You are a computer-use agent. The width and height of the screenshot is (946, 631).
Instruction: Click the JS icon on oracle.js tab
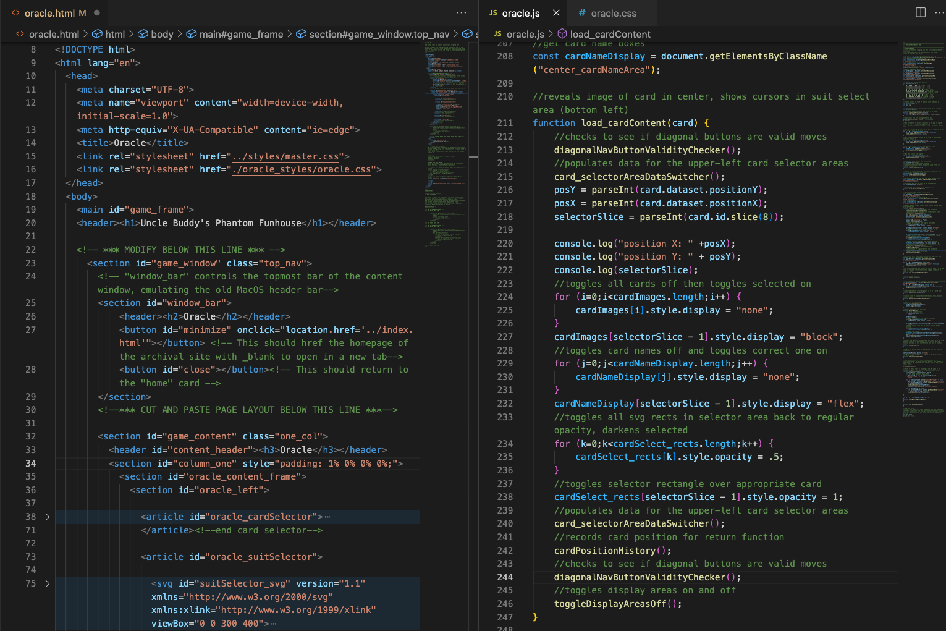click(493, 13)
